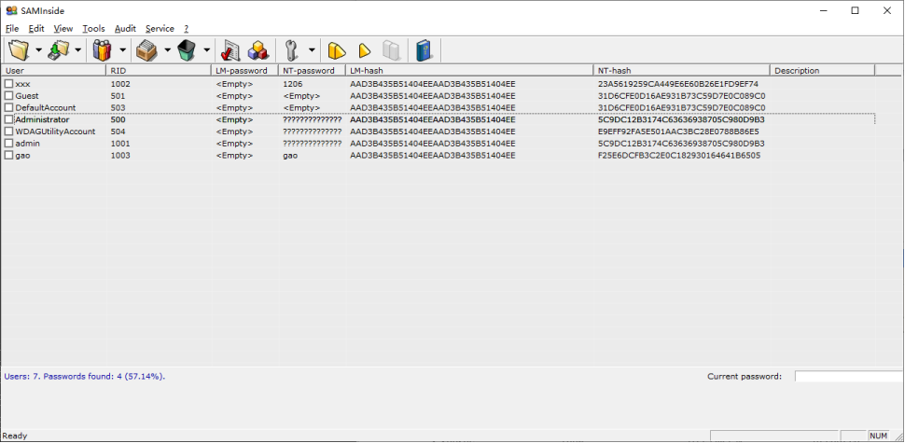This screenshot has width=905, height=443.
Task: Select <Empty> NT-password in Guest row
Action: point(301,96)
